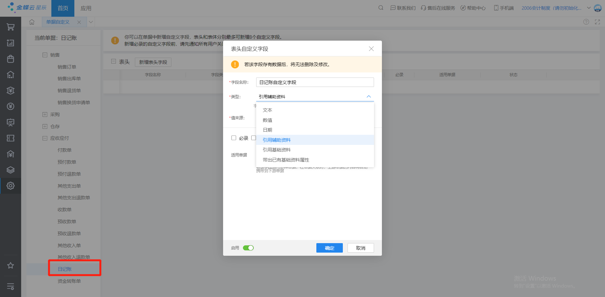Expand the 采购 tree node

pos(45,114)
